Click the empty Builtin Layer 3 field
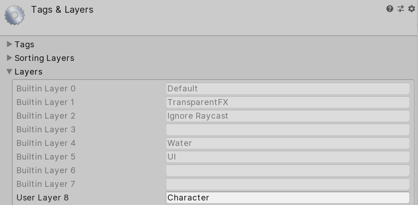 click(x=287, y=130)
